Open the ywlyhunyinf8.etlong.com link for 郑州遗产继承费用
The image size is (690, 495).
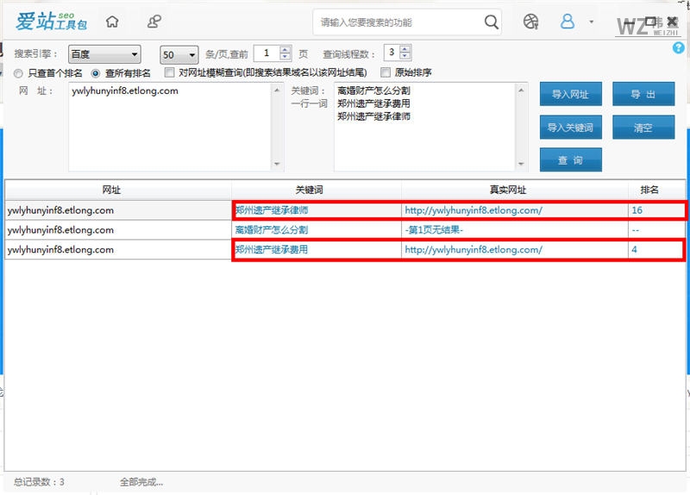coord(473,250)
